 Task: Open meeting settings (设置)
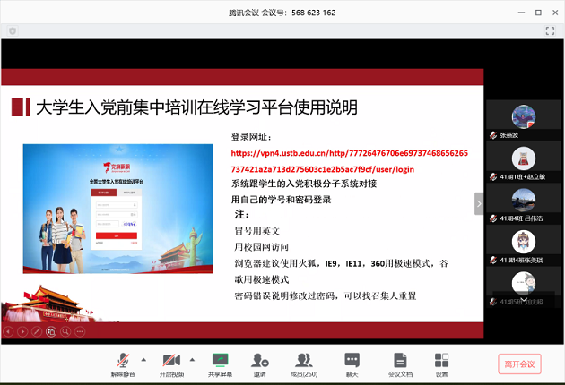(441, 361)
